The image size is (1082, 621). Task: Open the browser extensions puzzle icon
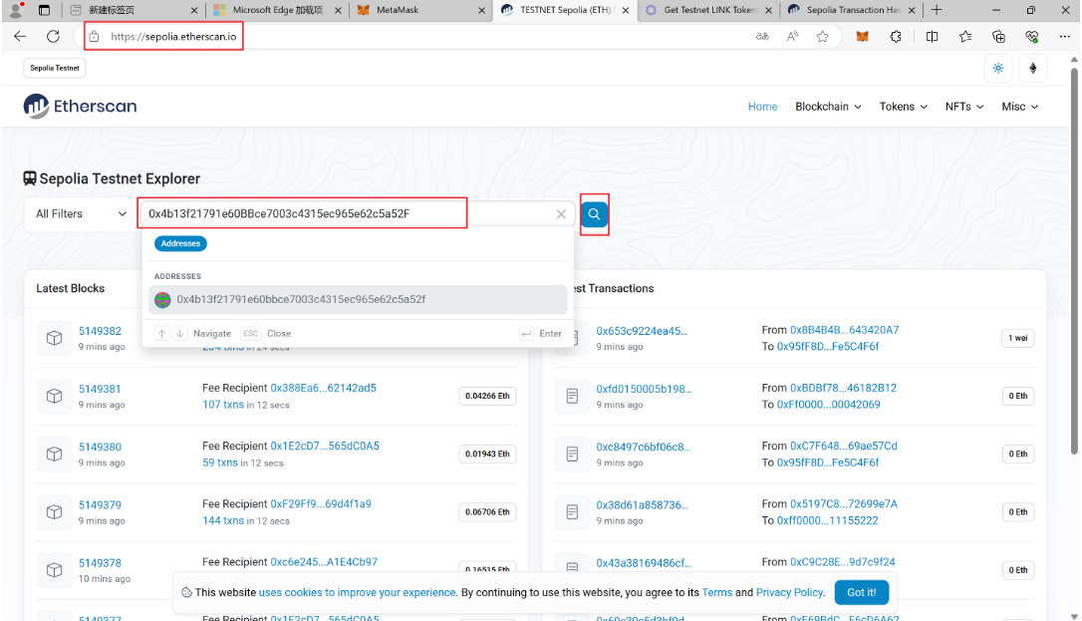[896, 37]
